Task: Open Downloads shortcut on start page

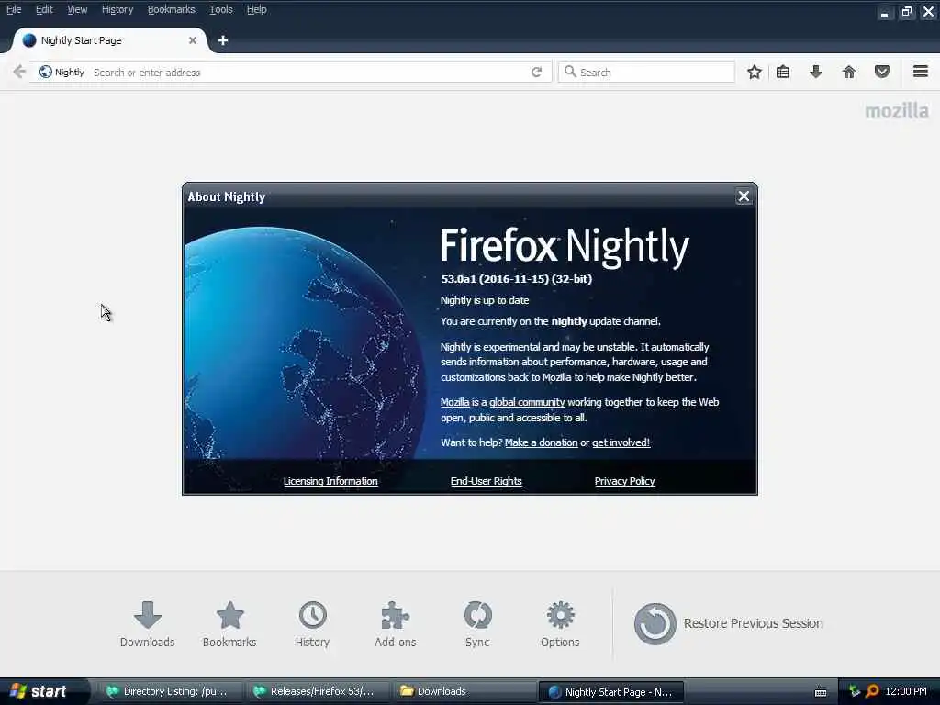Action: pyautogui.click(x=147, y=623)
